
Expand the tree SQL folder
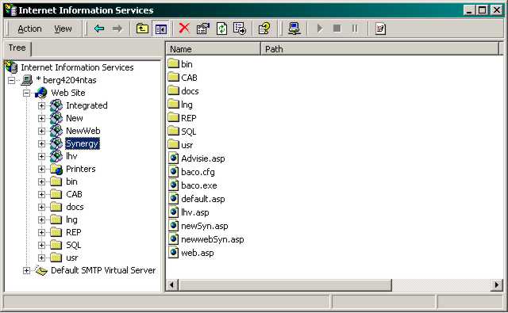(x=41, y=245)
